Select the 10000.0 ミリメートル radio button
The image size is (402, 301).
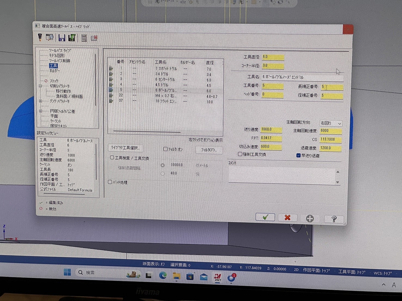(x=162, y=165)
